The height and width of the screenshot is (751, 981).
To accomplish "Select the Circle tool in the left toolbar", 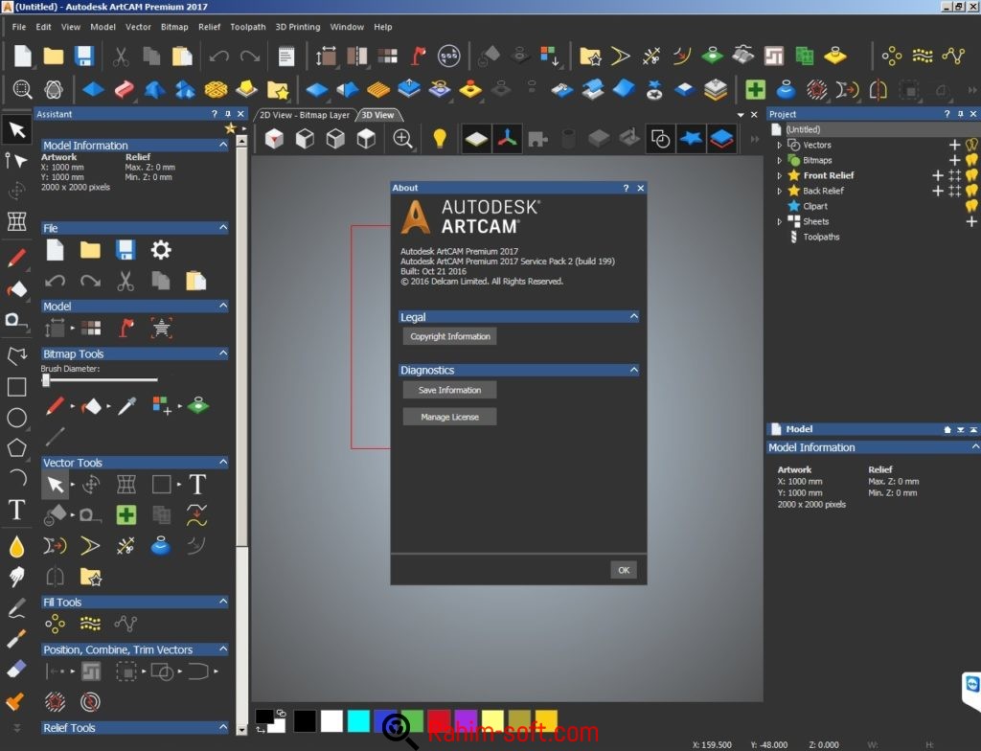I will click(x=16, y=418).
